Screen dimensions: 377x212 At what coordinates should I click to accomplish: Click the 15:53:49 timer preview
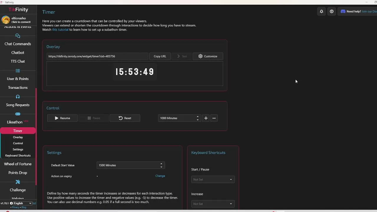tap(135, 72)
